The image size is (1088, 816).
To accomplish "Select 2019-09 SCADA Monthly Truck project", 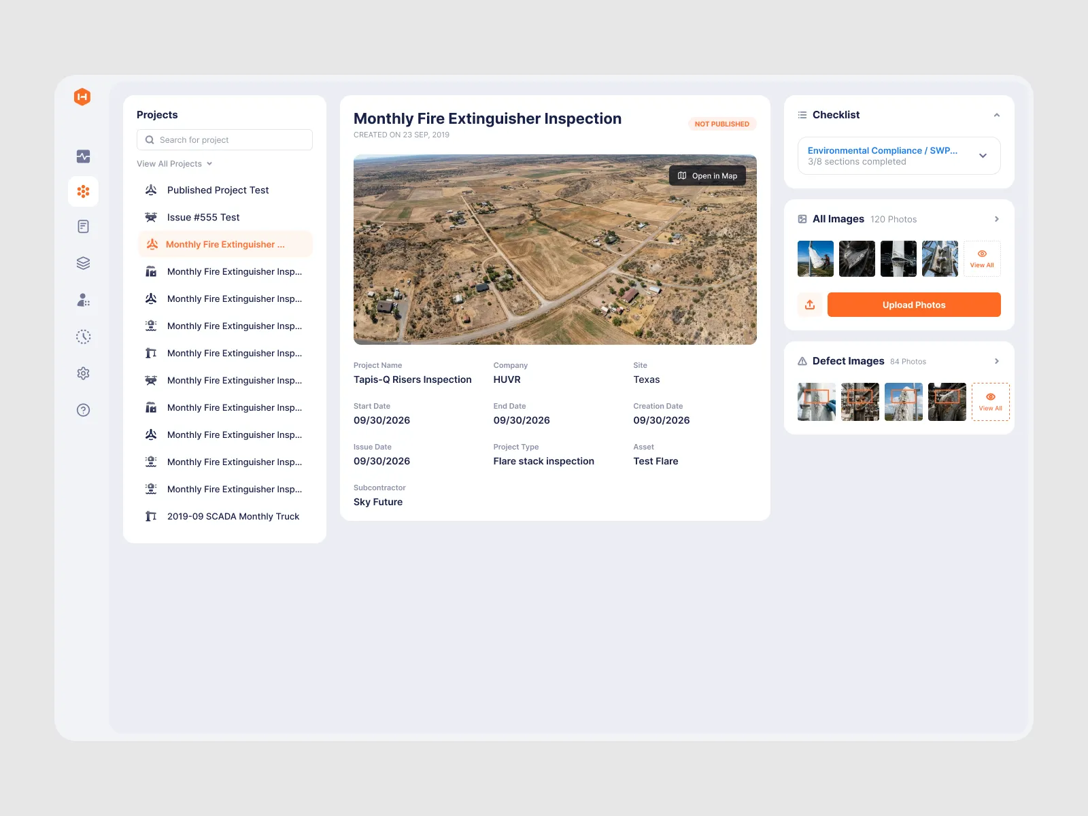I will click(x=225, y=517).
